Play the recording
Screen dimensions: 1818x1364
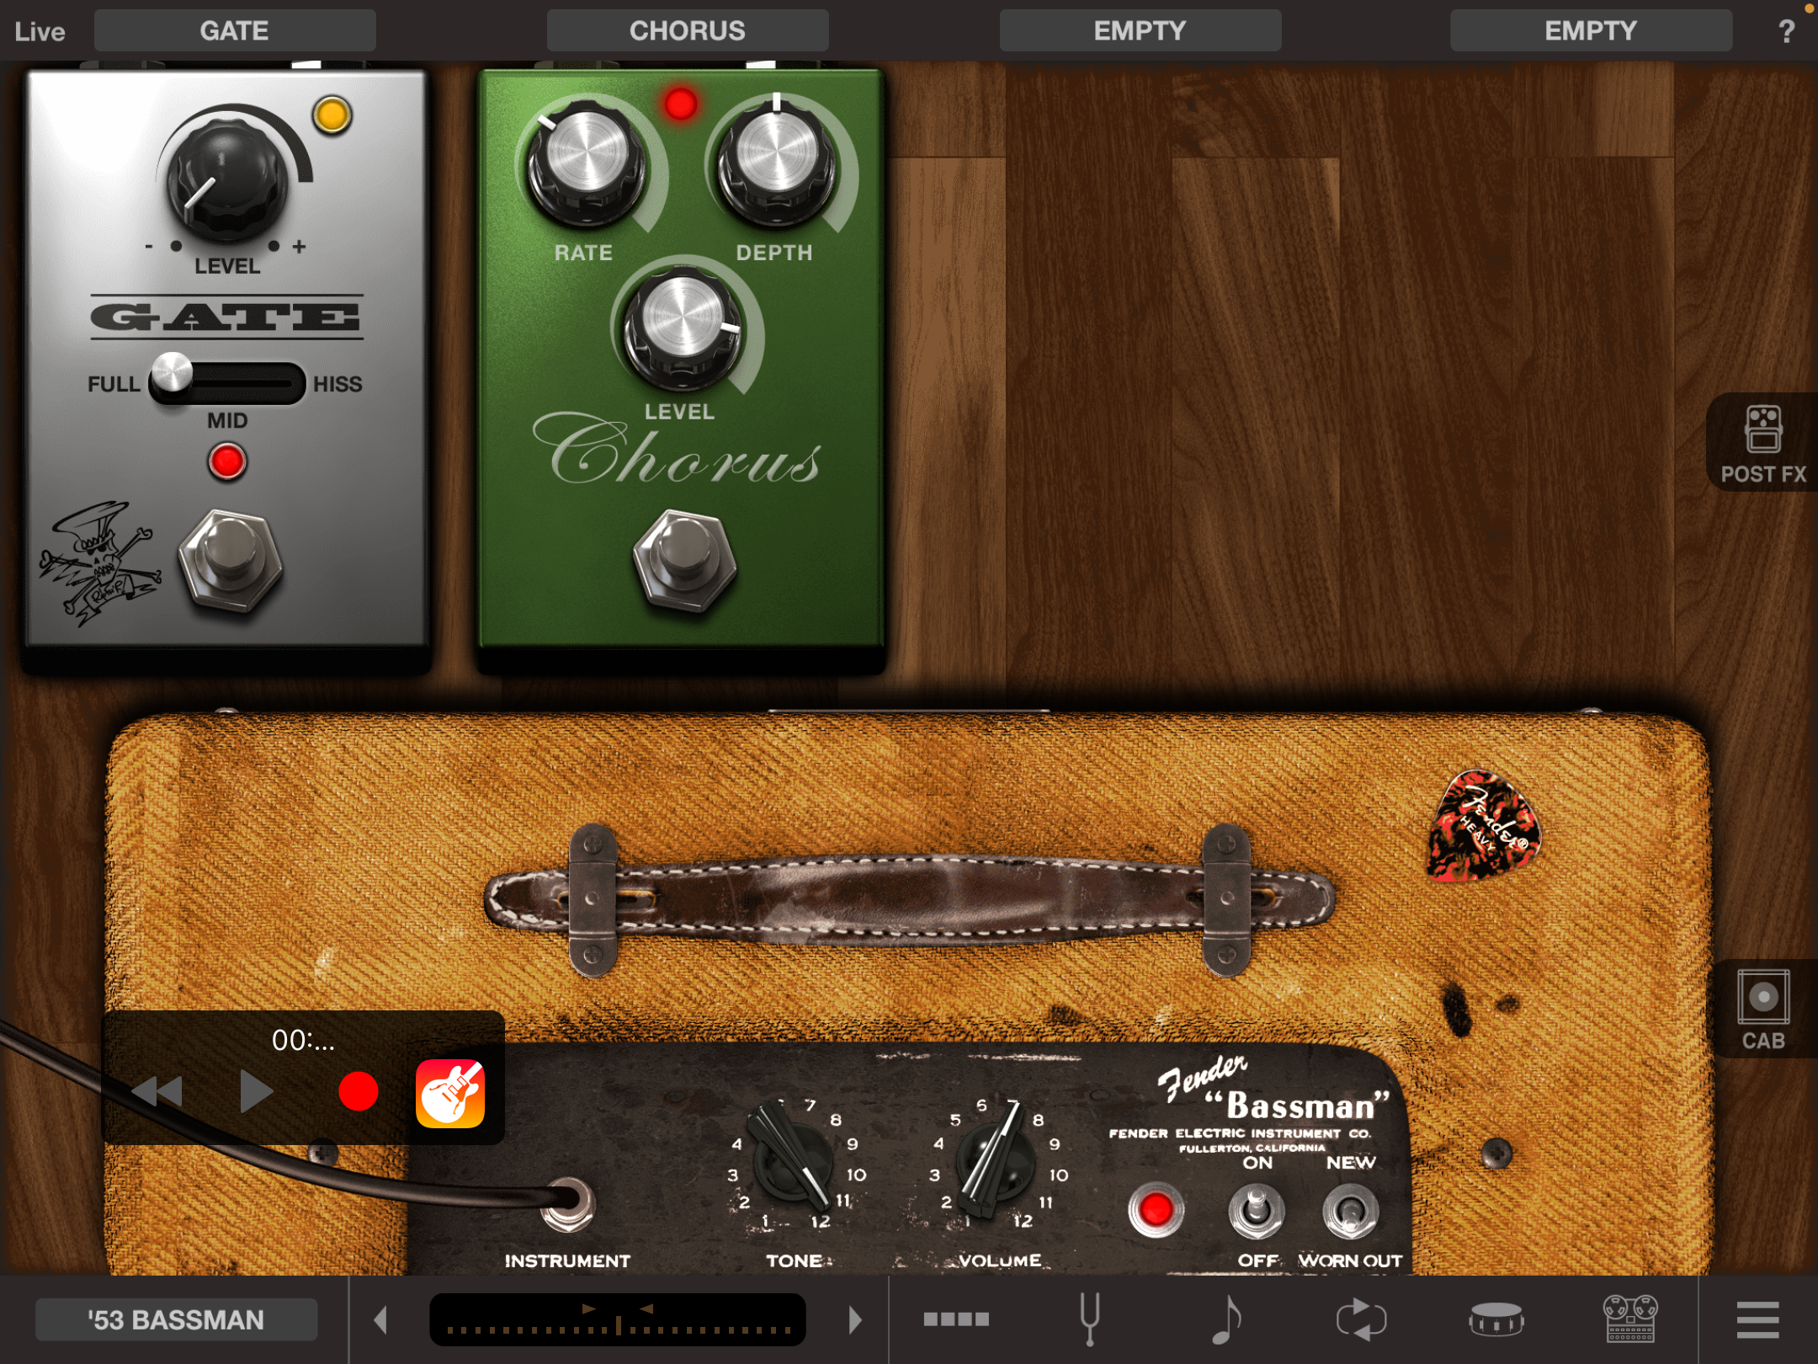click(x=256, y=1092)
